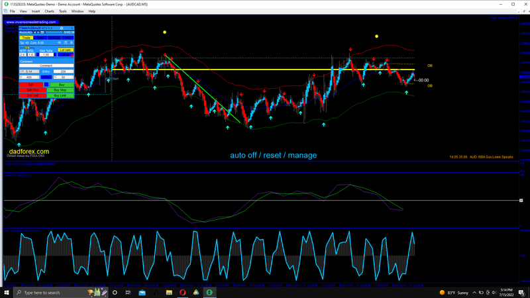Screen dimensions: 530x298
Task: Open the Window menu
Action: point(78,11)
